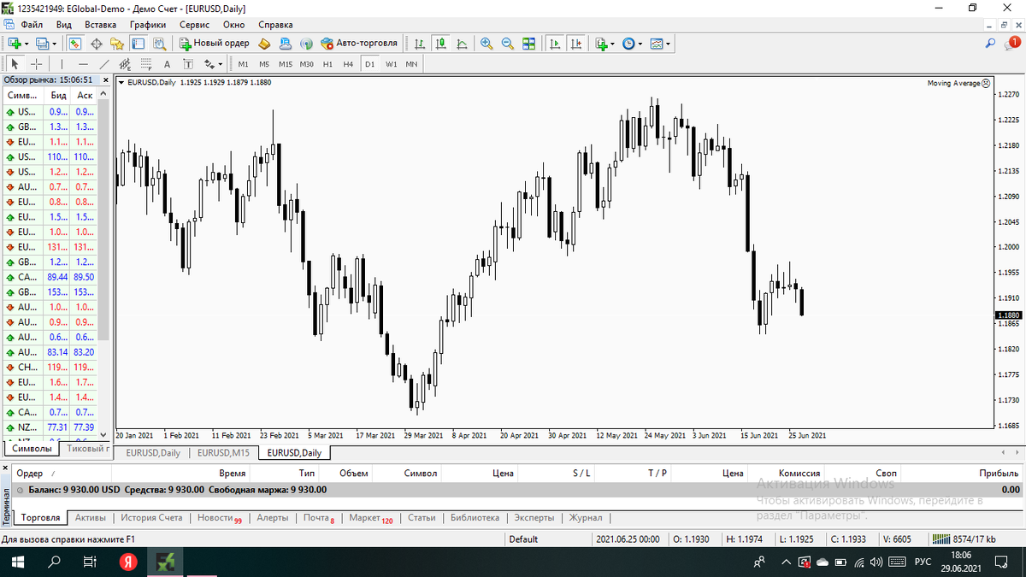This screenshot has height=577, width=1026.
Task: Open the Файл menu
Action: [x=32, y=25]
